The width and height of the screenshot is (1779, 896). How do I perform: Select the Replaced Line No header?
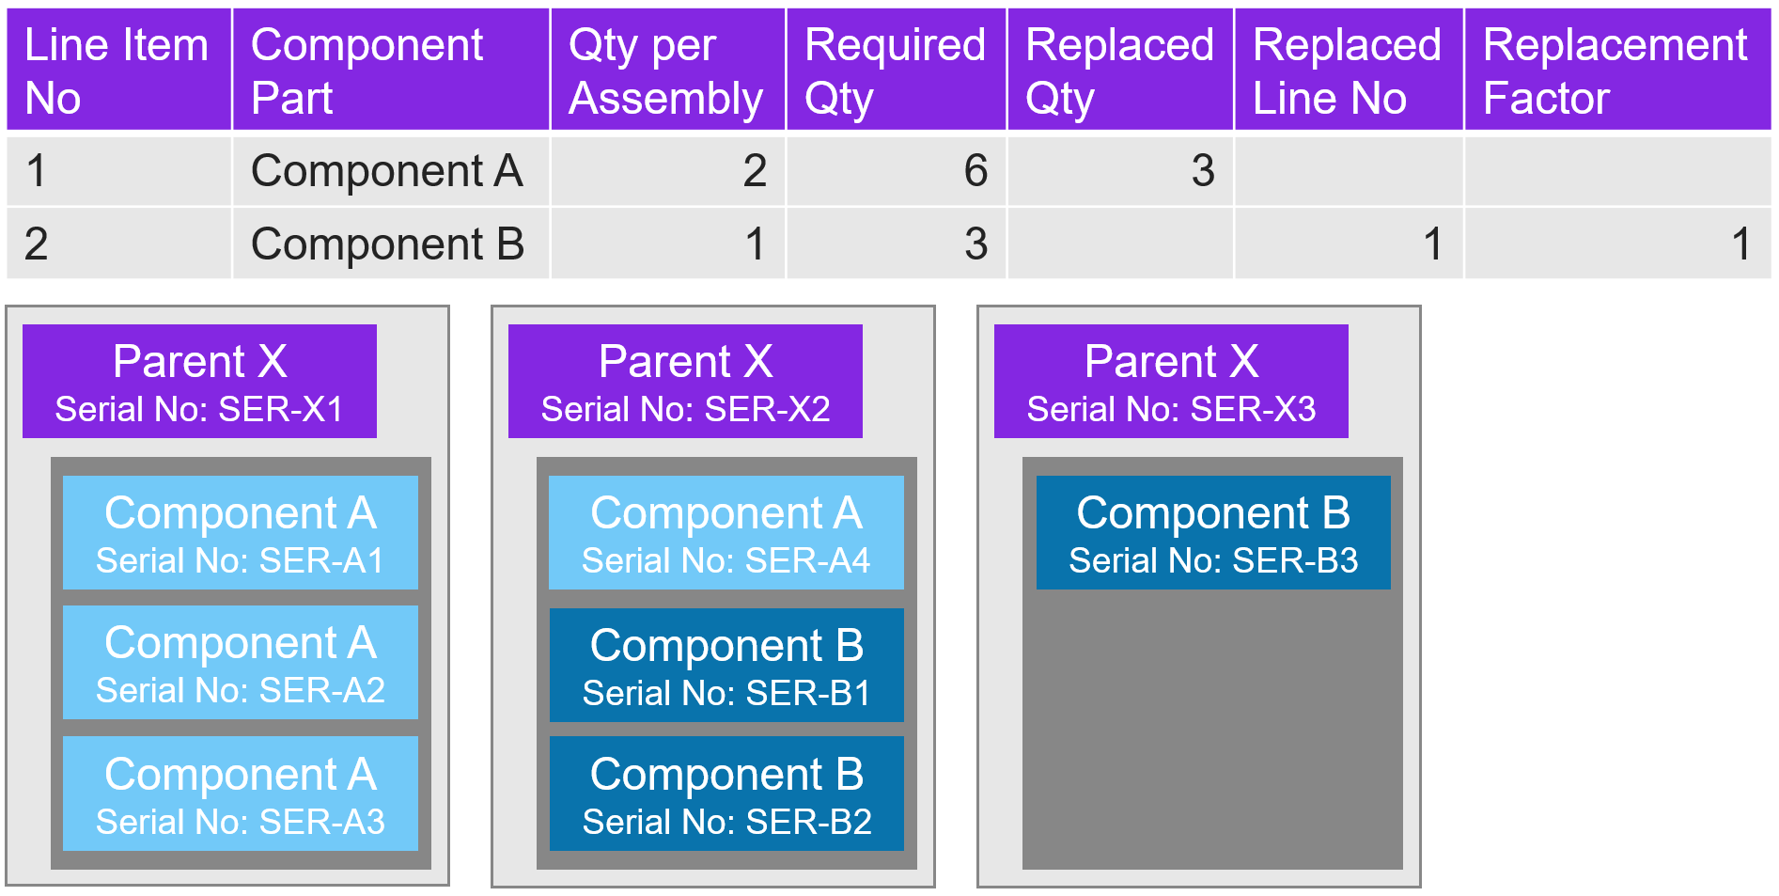click(1348, 71)
